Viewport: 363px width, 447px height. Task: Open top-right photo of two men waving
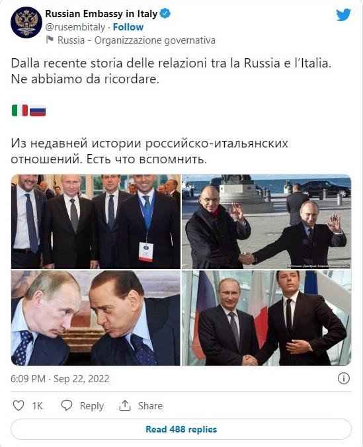(x=266, y=222)
